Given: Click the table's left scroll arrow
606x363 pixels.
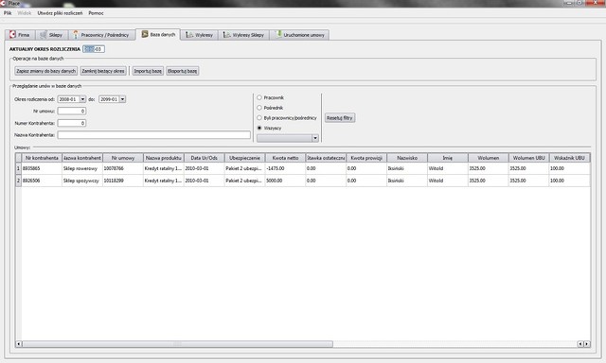Looking at the screenshot, I should tap(19, 344).
